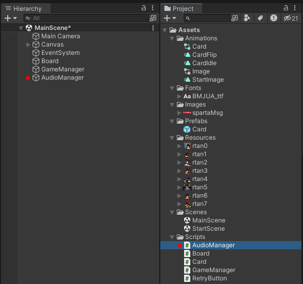Switch to the Project tab
Viewport: 303px width, 284px height.
(x=181, y=8)
